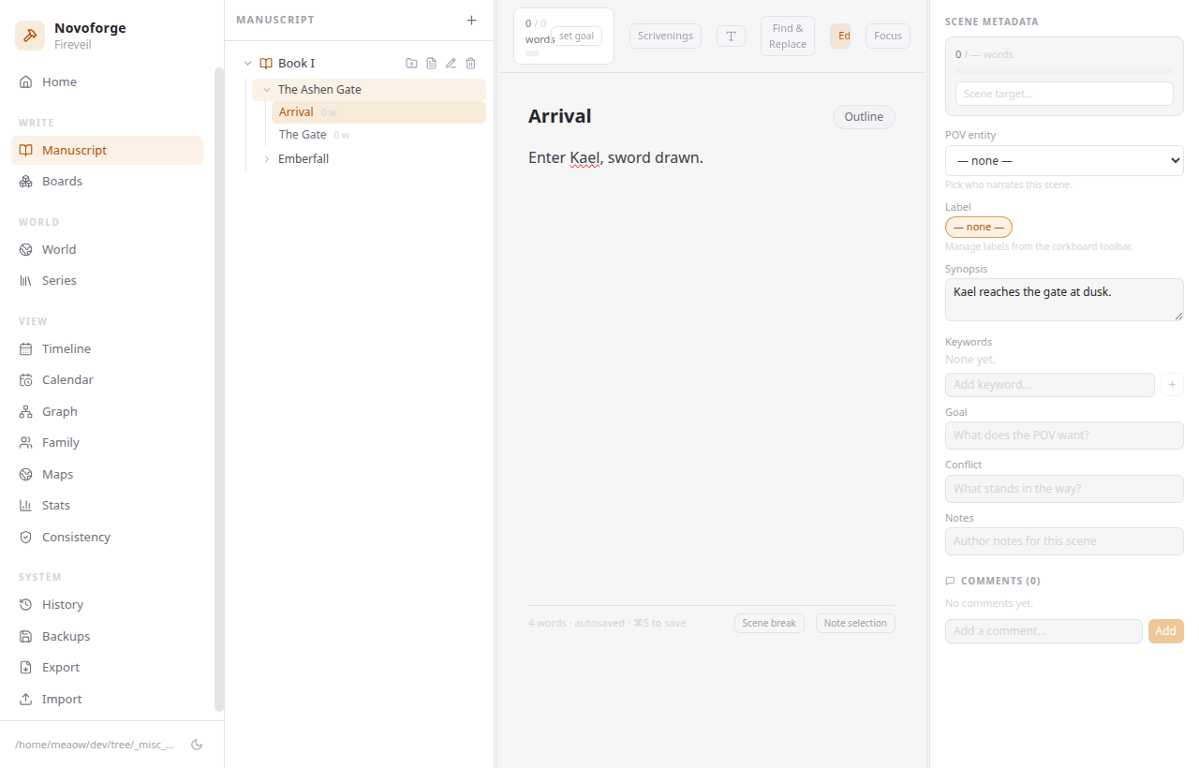This screenshot has height=768, width=1199.
Task: Click the Timeline icon in sidebar
Action: (26, 348)
